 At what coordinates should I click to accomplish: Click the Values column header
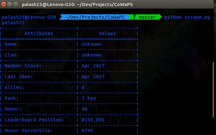click(107, 33)
